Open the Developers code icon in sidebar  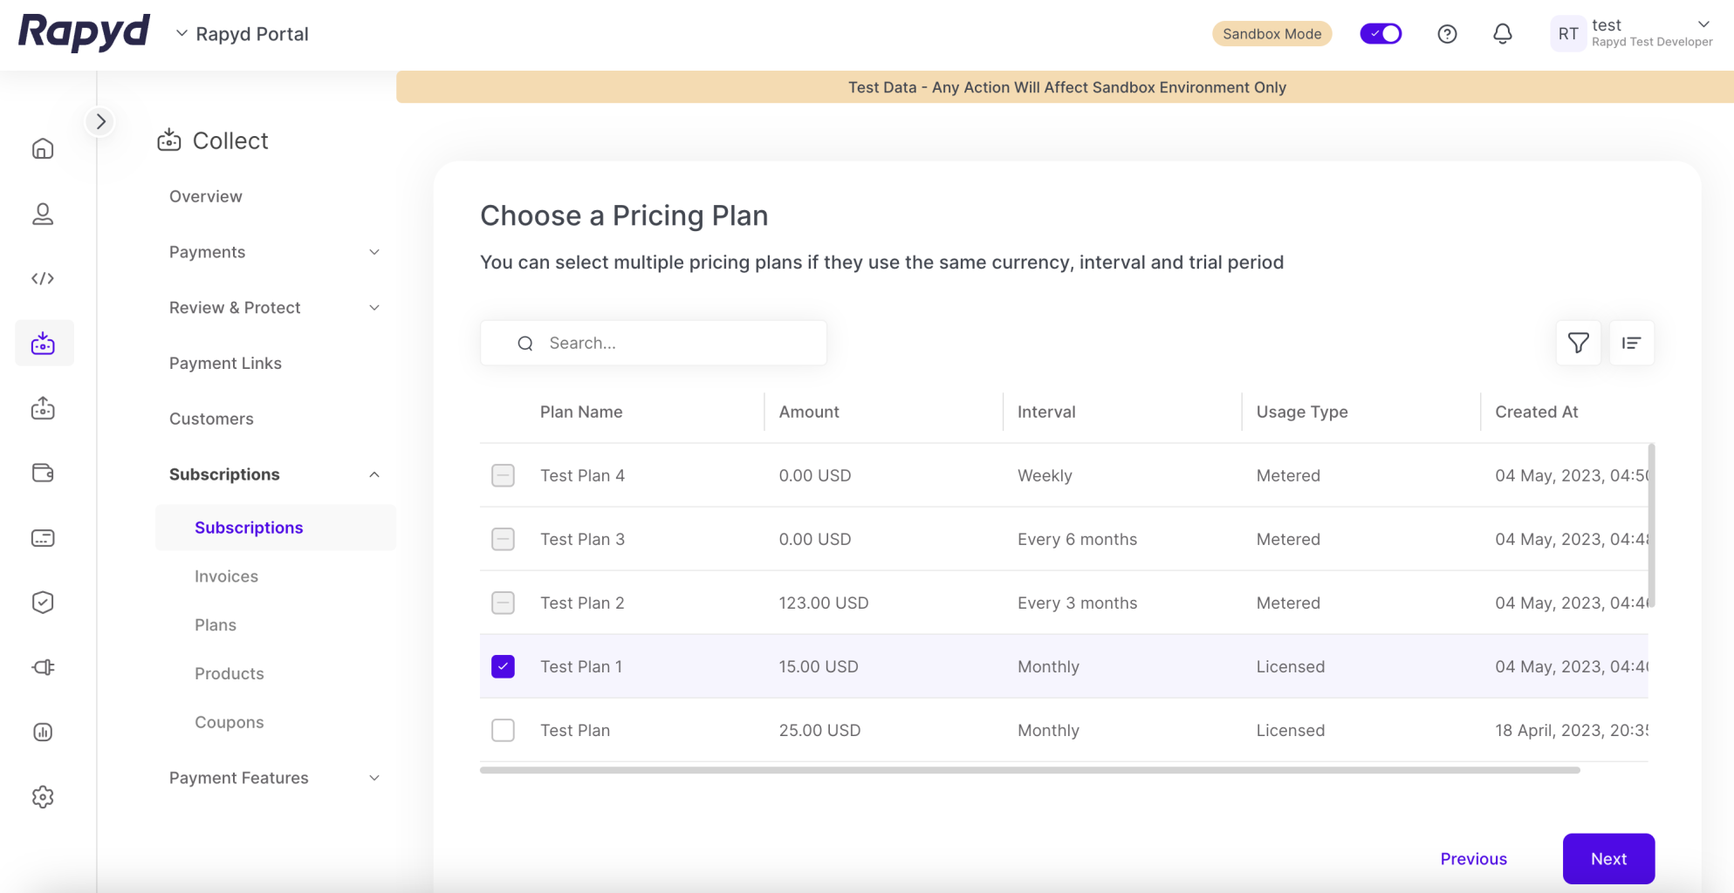(x=43, y=278)
